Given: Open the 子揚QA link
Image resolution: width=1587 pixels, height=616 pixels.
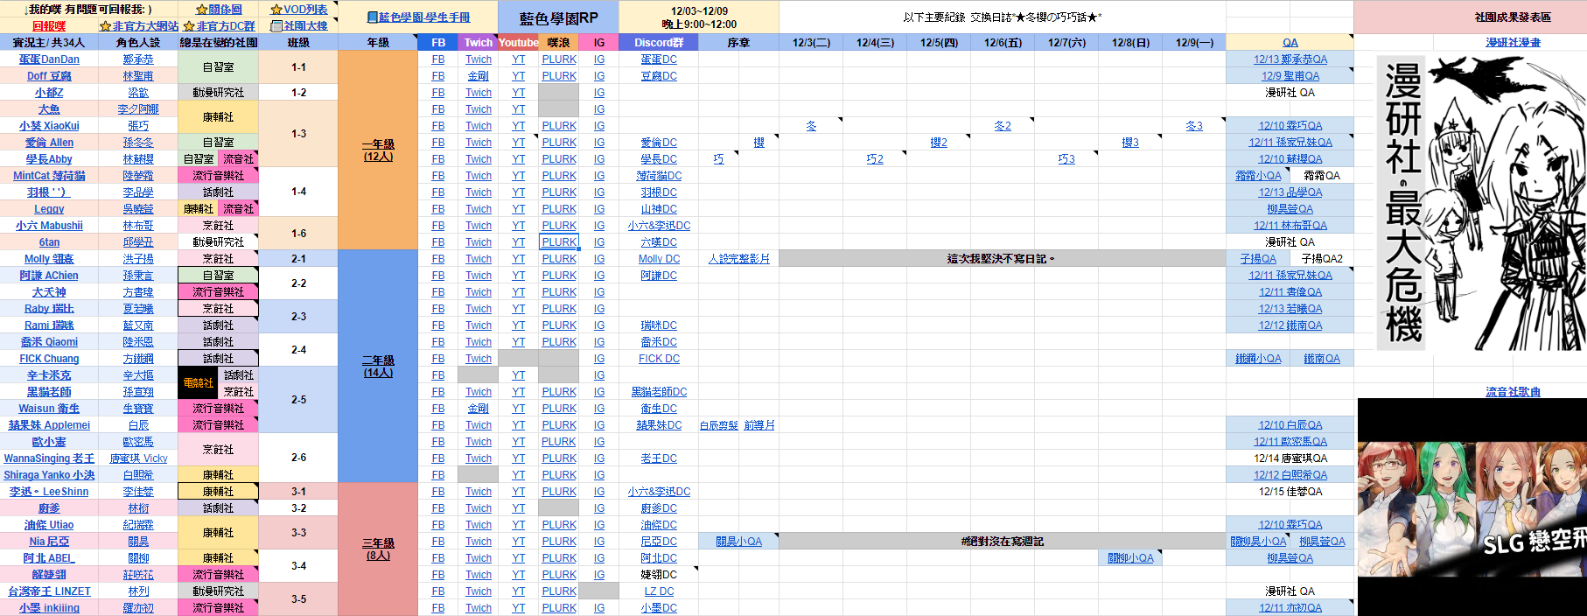Looking at the screenshot, I should tap(1258, 259).
